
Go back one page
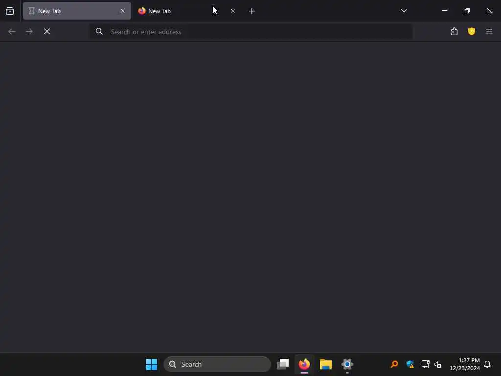[x=12, y=31]
